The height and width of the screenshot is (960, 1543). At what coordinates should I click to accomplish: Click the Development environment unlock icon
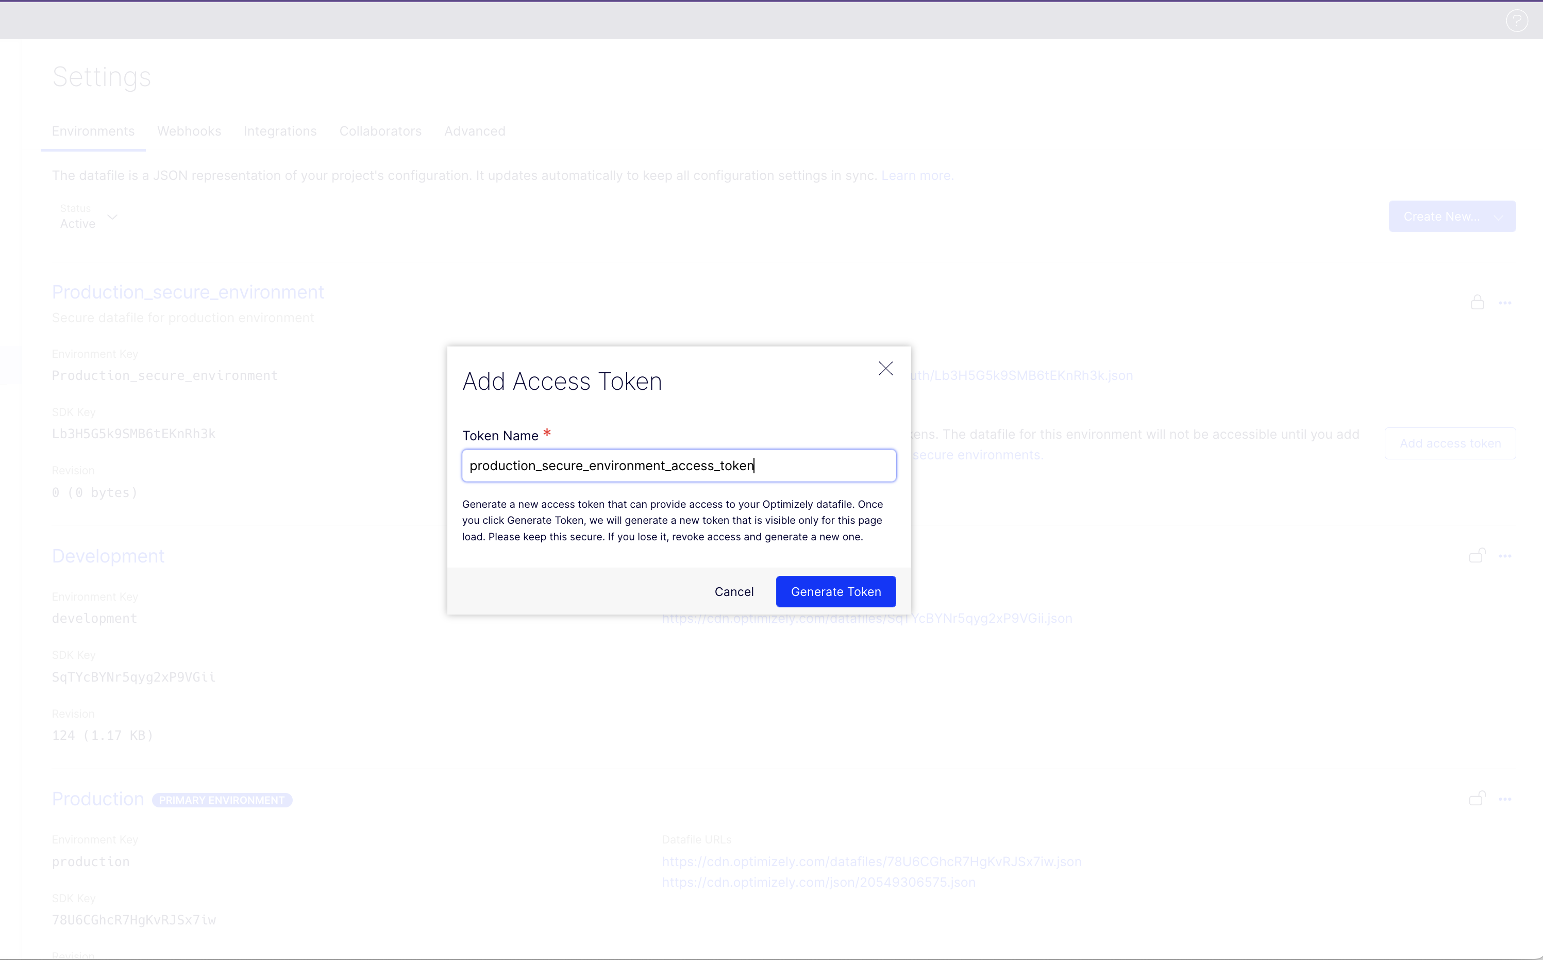pos(1477,556)
